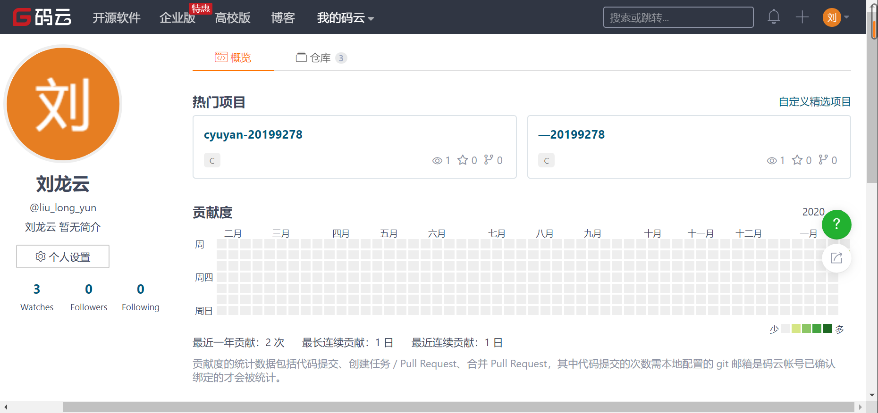Click the 搜索或跳转 search field
The width and height of the screenshot is (878, 413).
678,17
